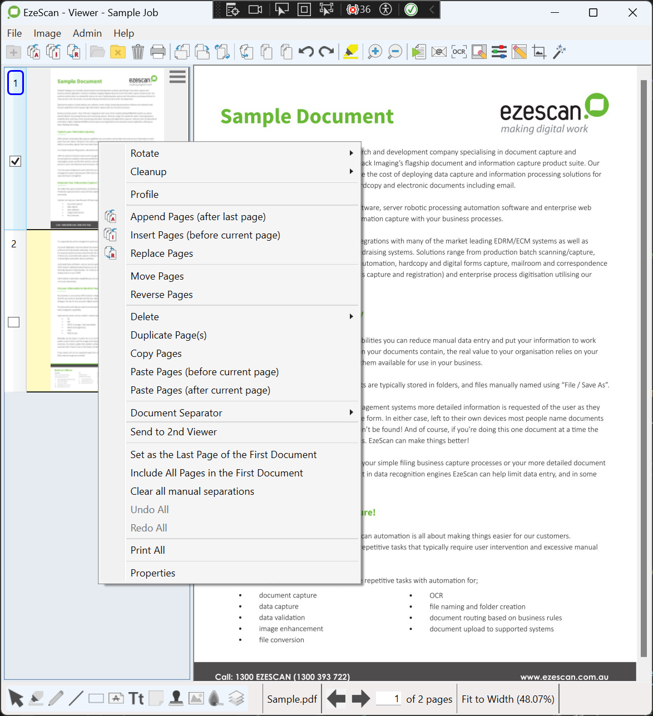
Task: Select the Tt text annotation tool
Action: pyautogui.click(x=136, y=698)
